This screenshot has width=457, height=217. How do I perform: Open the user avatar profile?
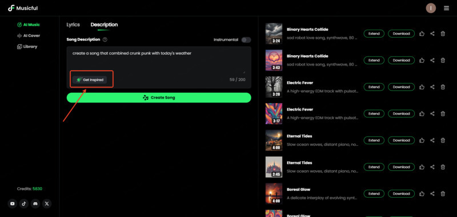(x=431, y=8)
